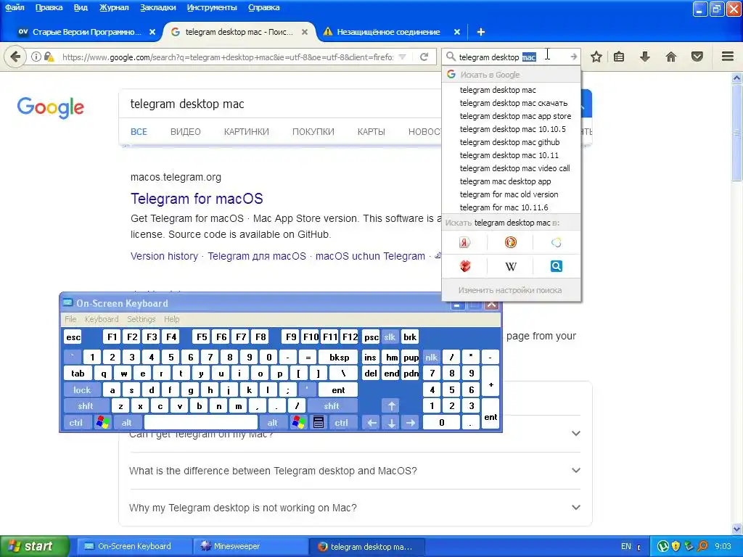Image resolution: width=743 pixels, height=557 pixels.
Task: Open a new tab with the plus icon
Action: [480, 32]
